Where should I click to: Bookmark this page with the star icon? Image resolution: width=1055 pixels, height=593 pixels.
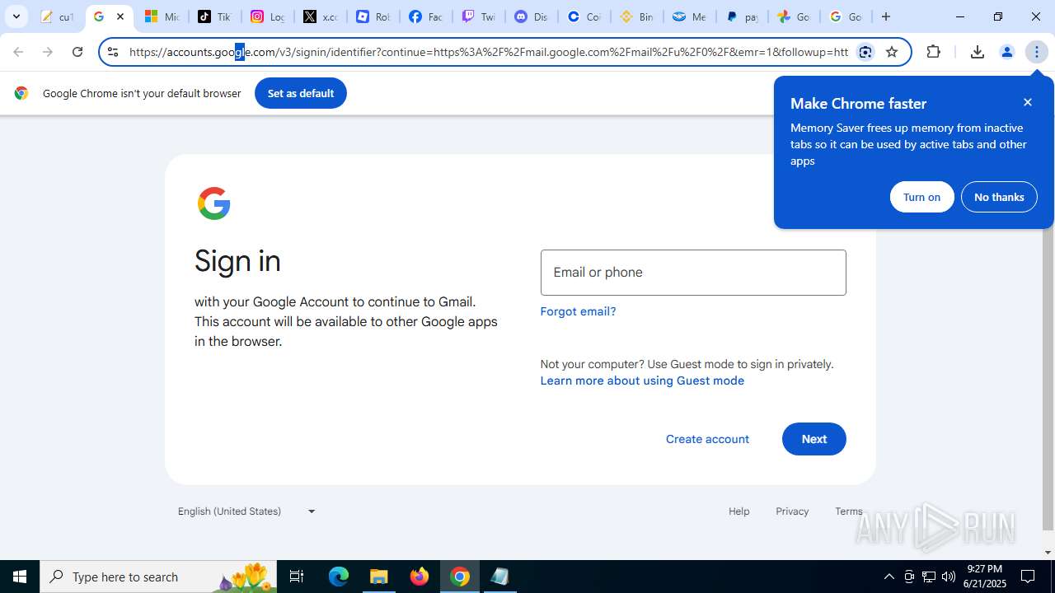pos(892,52)
